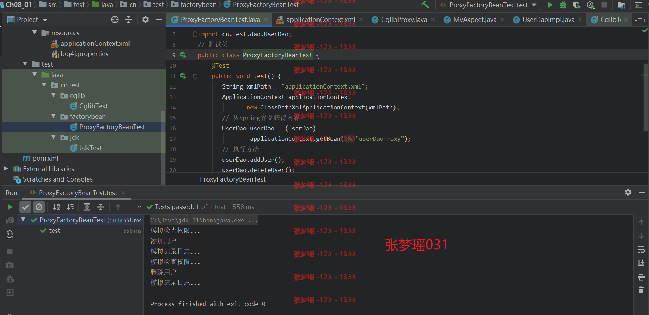Click the Rerun Failed Tests icon

click(x=10, y=221)
